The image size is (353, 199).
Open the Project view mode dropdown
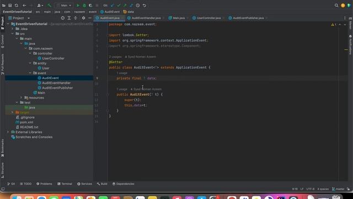tap(29, 18)
